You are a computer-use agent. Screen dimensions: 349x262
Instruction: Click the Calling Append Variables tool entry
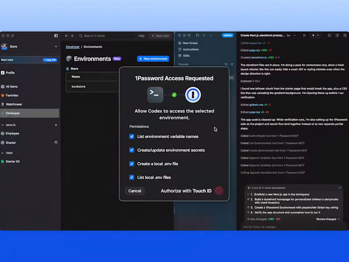coord(273,172)
